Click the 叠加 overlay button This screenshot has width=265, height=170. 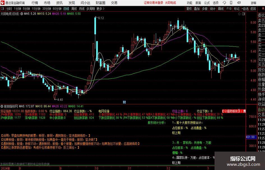point(197,9)
